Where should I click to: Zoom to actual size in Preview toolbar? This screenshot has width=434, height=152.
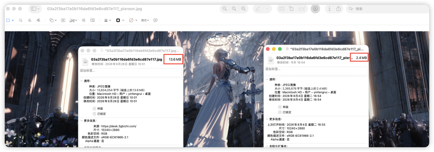coord(234,9)
